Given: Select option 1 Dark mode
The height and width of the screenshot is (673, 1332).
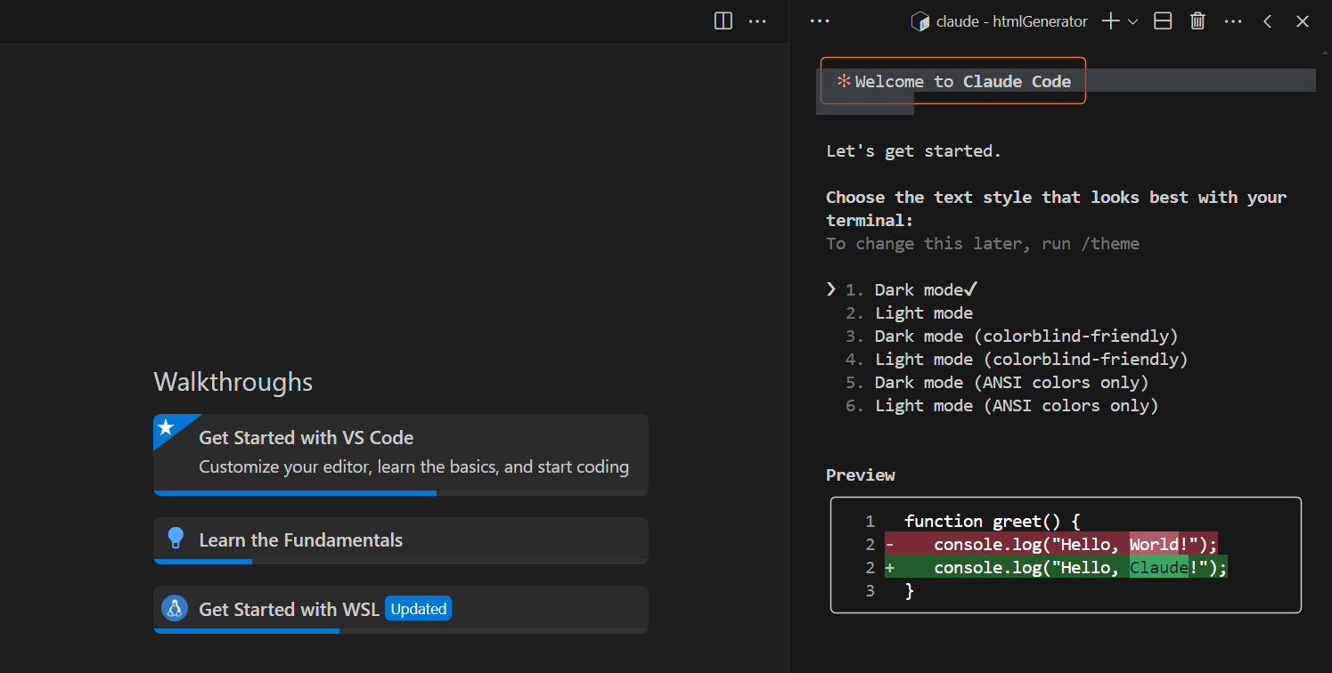Looking at the screenshot, I should point(912,289).
